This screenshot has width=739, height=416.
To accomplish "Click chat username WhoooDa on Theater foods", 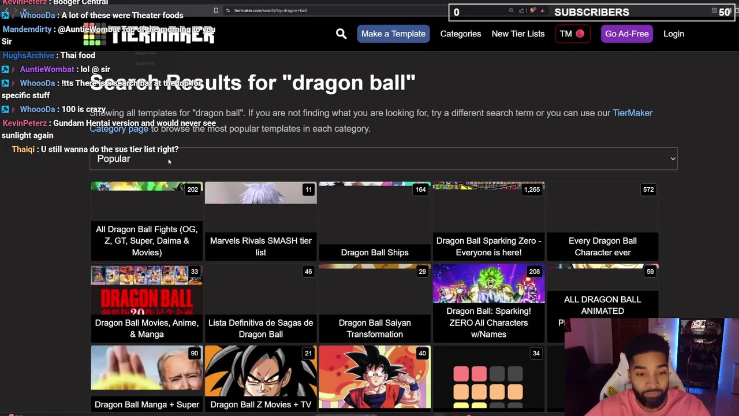I will 38,16.
